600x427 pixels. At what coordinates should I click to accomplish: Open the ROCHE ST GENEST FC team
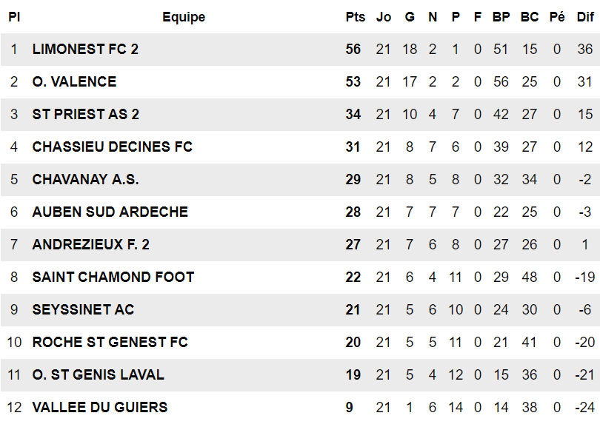[110, 343]
